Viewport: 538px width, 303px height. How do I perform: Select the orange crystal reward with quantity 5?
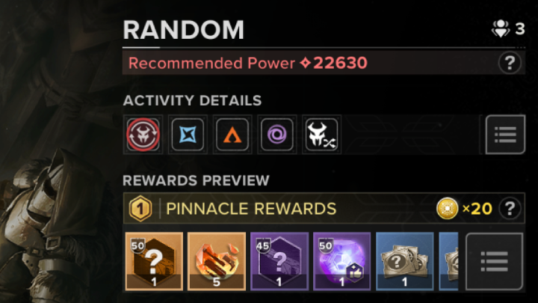pos(217,261)
